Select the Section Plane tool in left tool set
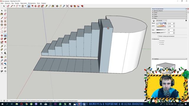Viewport: 189px width, 106px height. pos(5,71)
